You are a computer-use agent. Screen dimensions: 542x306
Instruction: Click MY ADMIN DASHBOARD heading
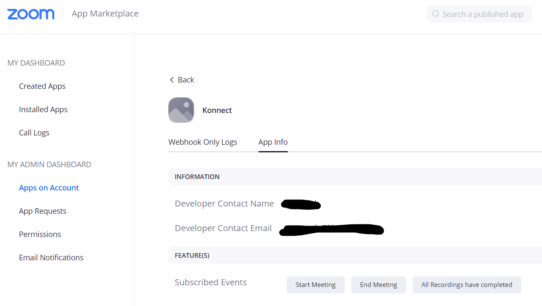49,164
